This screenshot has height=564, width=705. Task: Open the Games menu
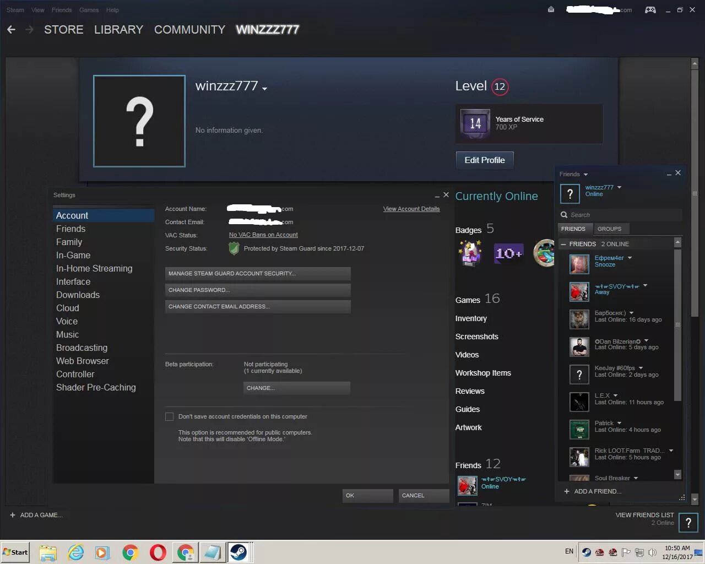pos(89,10)
